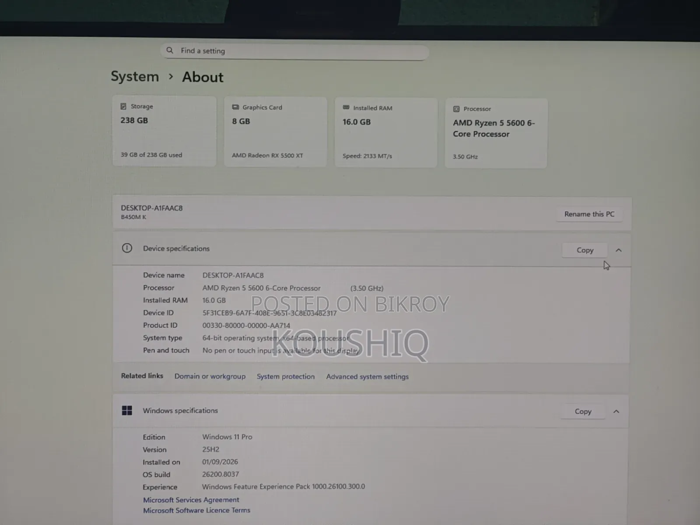
Task: Open Microsoft Software Licence Terms link
Action: pyautogui.click(x=197, y=510)
